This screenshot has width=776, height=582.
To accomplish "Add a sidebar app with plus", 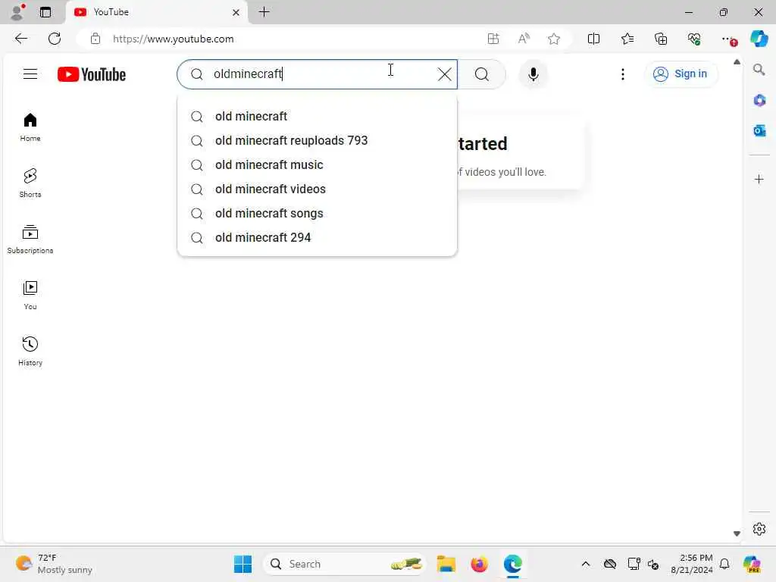I will click(x=759, y=179).
